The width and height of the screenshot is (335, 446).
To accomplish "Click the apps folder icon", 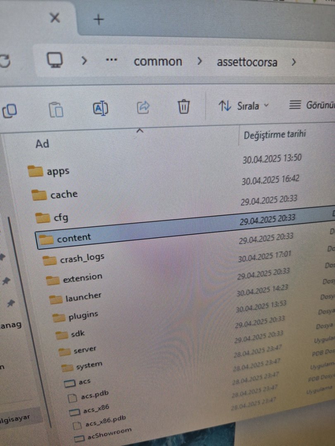I will coord(35,171).
